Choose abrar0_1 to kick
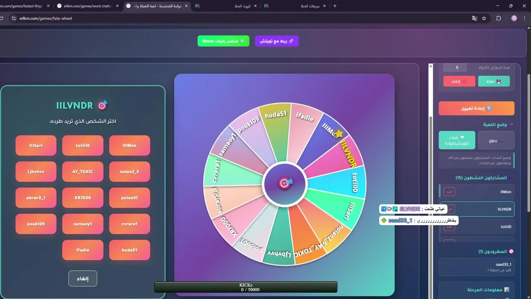The height and width of the screenshot is (299, 531). pyautogui.click(x=36, y=198)
